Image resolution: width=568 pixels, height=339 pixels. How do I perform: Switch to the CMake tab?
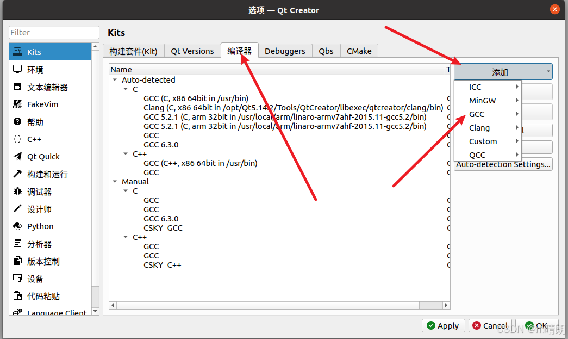[359, 51]
